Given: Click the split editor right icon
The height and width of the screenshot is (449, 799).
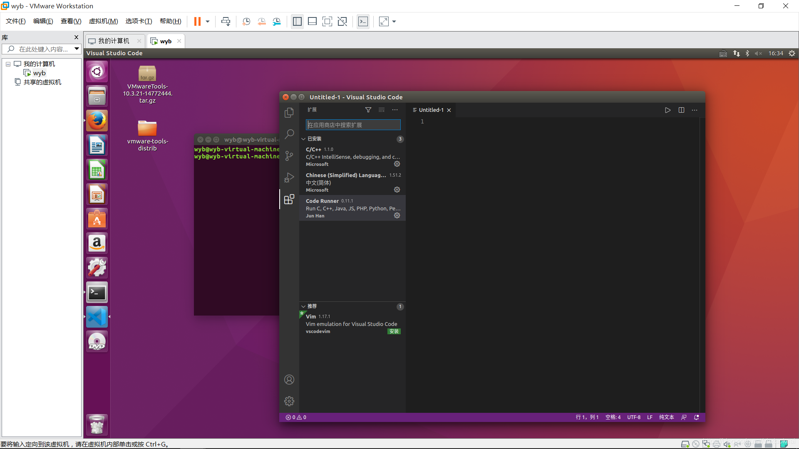Looking at the screenshot, I should tap(681, 110).
